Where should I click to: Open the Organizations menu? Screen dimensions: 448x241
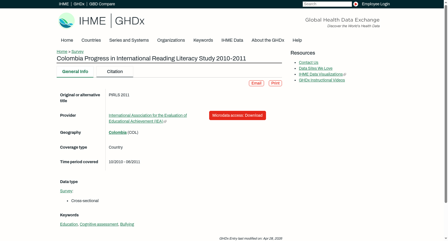(x=171, y=40)
